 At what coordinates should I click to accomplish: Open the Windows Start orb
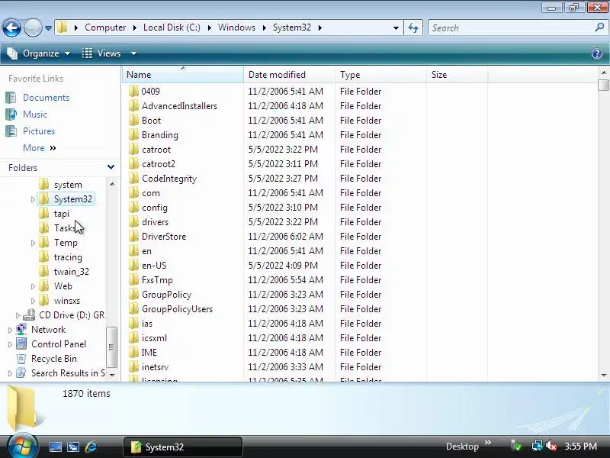22,446
